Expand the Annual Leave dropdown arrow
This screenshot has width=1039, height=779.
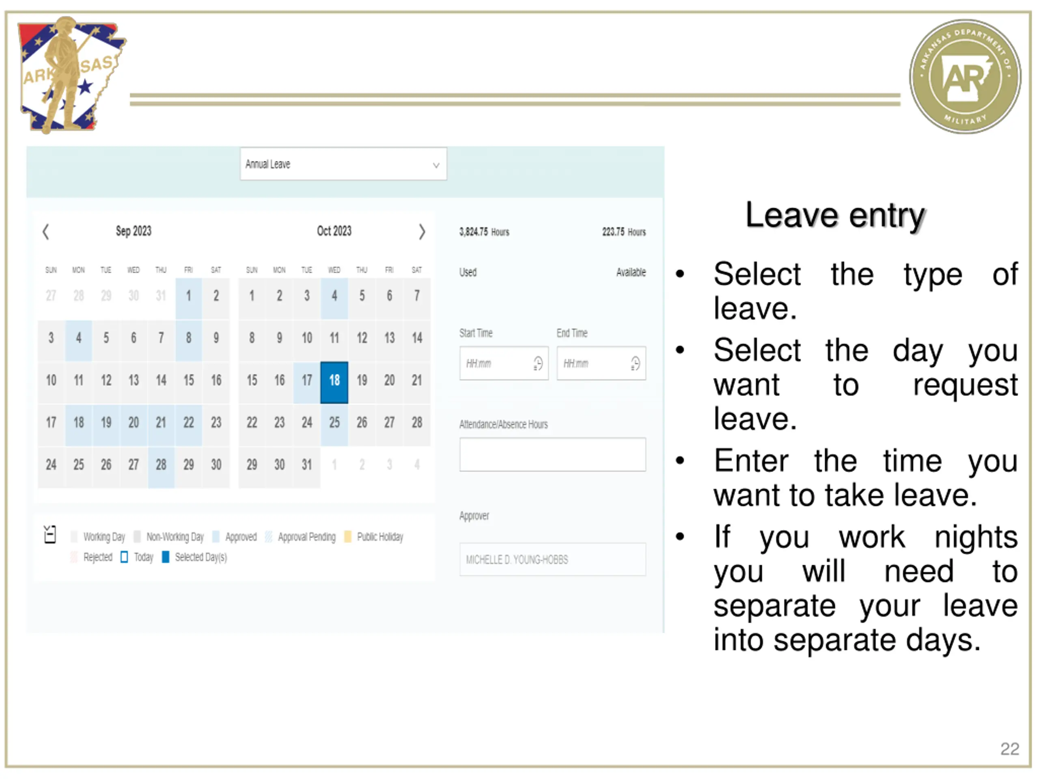tap(436, 165)
